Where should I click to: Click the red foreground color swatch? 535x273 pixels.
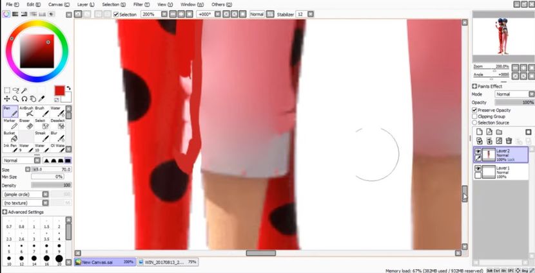[59, 91]
